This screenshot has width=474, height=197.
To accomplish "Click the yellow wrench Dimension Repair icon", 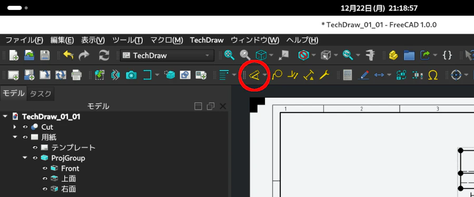I will [x=324, y=75].
